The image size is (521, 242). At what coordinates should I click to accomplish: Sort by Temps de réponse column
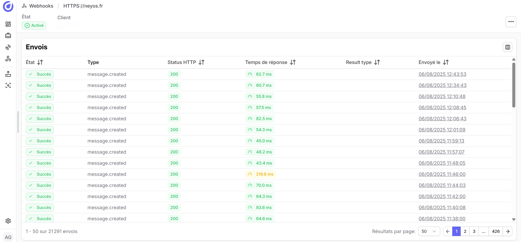(x=293, y=62)
